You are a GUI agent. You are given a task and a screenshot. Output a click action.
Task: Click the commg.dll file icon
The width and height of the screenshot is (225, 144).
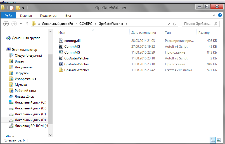[x=61, y=41]
